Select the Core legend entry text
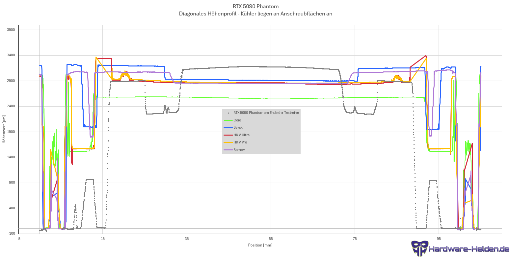The width and height of the screenshot is (511, 258). (x=237, y=120)
